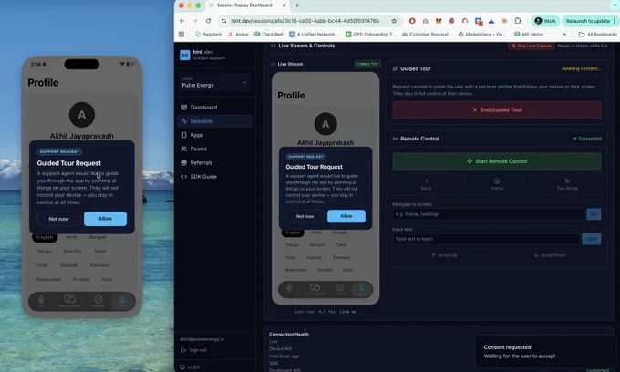Click Sign out in the sidebar
Screen dimensions: 620x372
pos(193,350)
